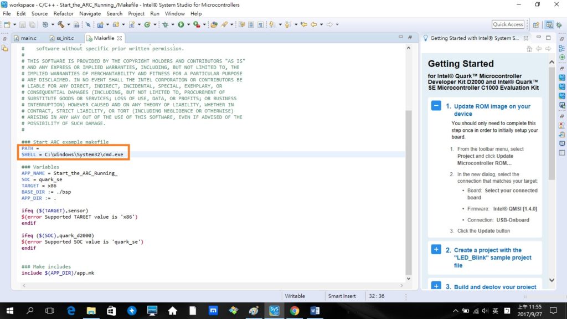Click the New C source file icon
The image size is (567, 319).
[x=132, y=24]
